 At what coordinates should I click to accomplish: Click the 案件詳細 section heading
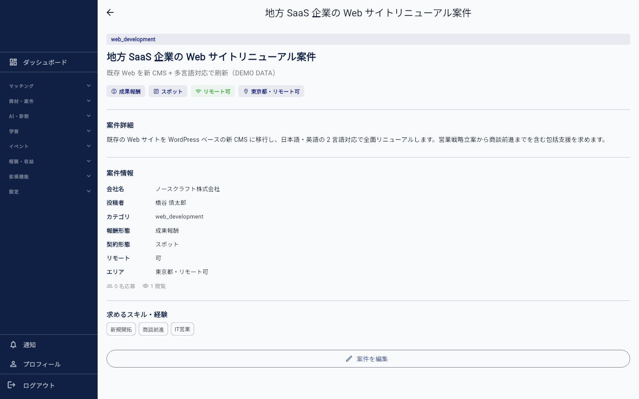pos(120,125)
